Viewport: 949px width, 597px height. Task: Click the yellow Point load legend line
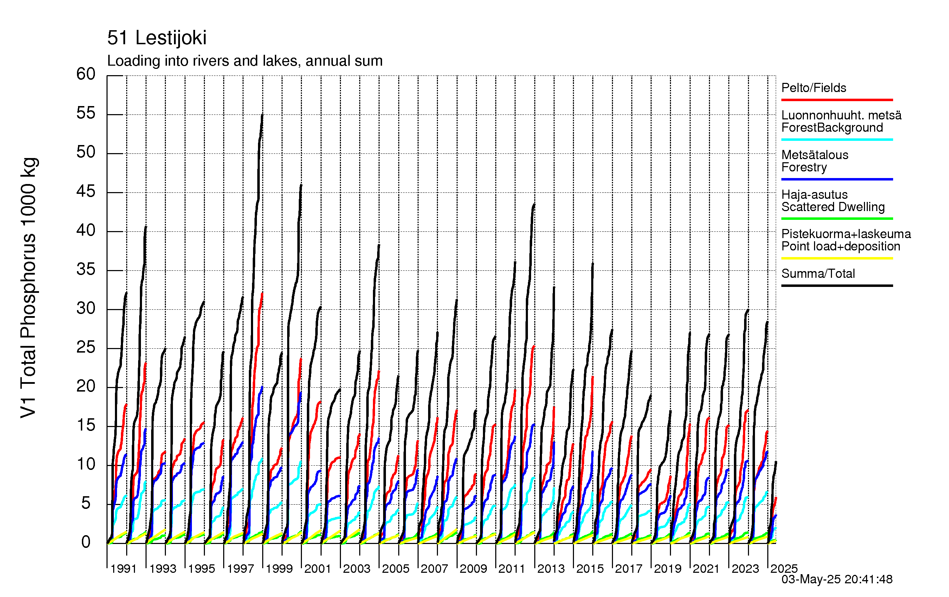(837, 258)
